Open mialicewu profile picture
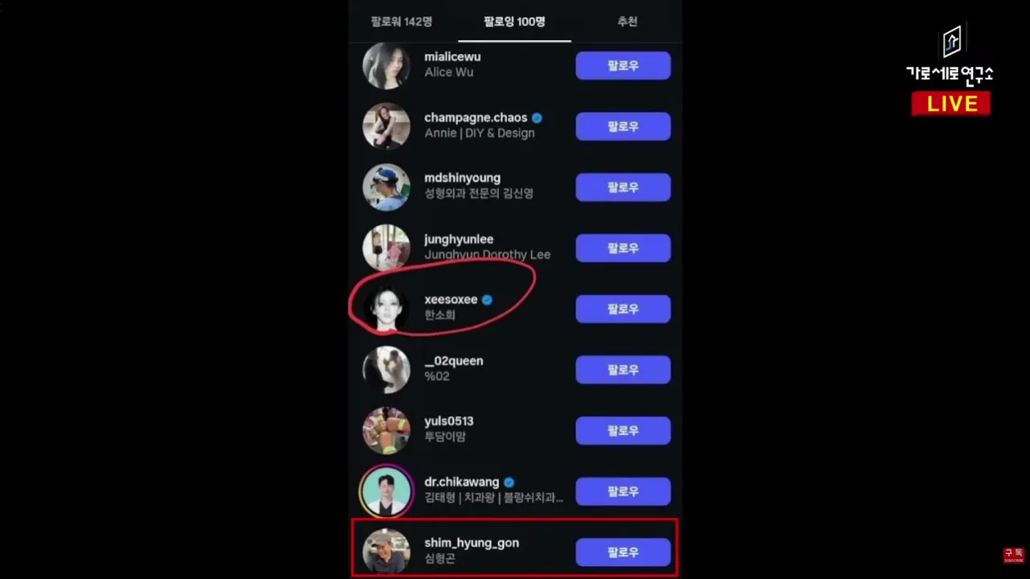 tap(386, 65)
